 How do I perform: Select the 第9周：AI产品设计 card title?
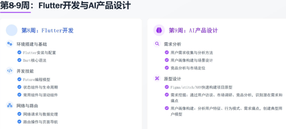193,30
